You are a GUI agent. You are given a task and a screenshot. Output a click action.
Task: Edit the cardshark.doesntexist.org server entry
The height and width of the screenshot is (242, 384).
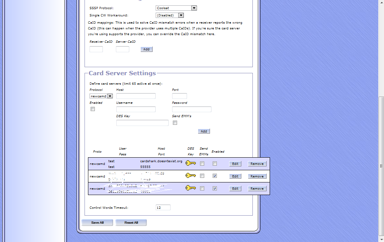235,164
